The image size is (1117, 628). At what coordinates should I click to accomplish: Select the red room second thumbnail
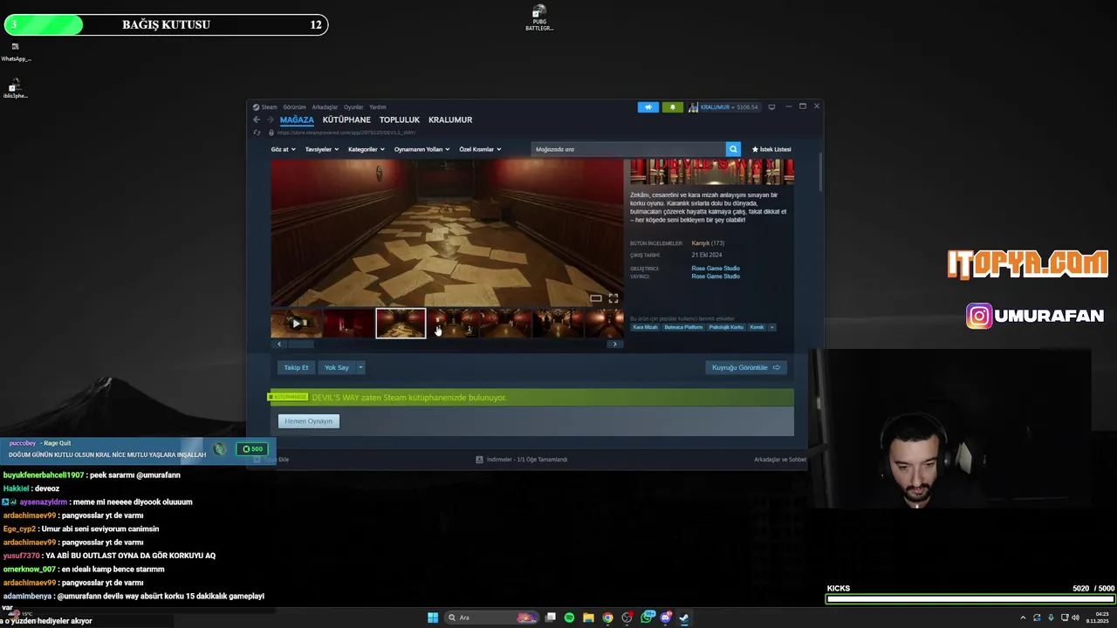point(348,324)
